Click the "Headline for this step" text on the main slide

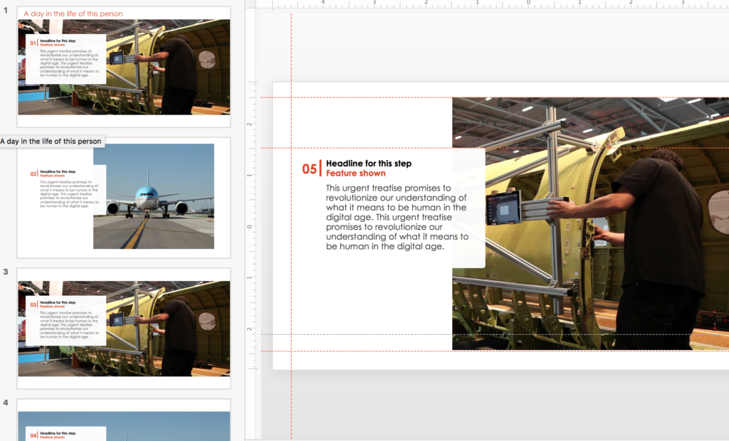point(369,164)
